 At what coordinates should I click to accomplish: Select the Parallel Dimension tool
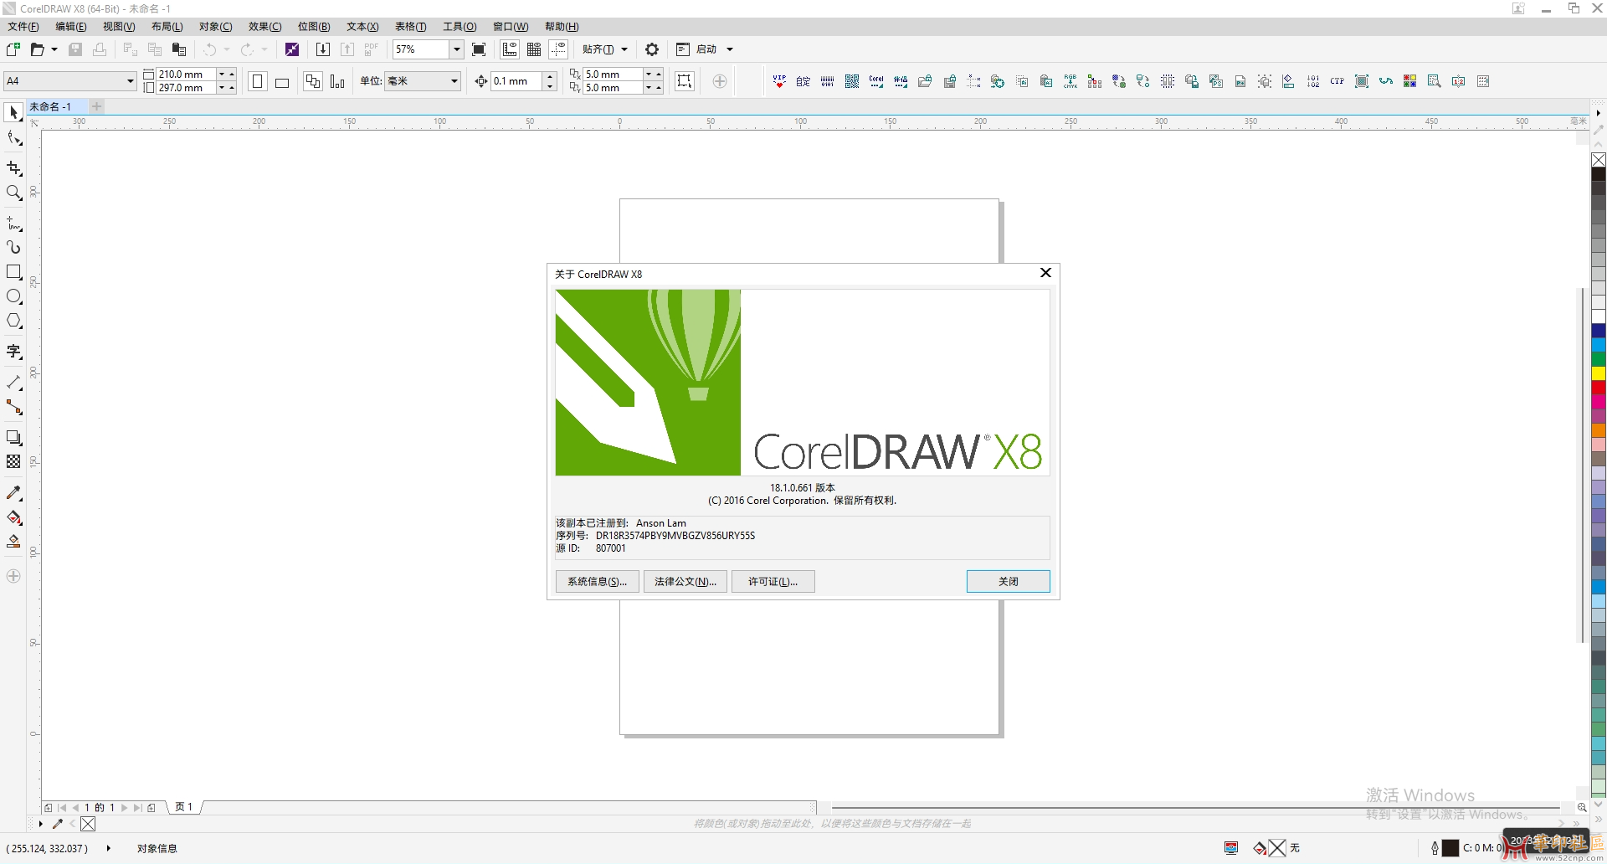pyautogui.click(x=13, y=383)
